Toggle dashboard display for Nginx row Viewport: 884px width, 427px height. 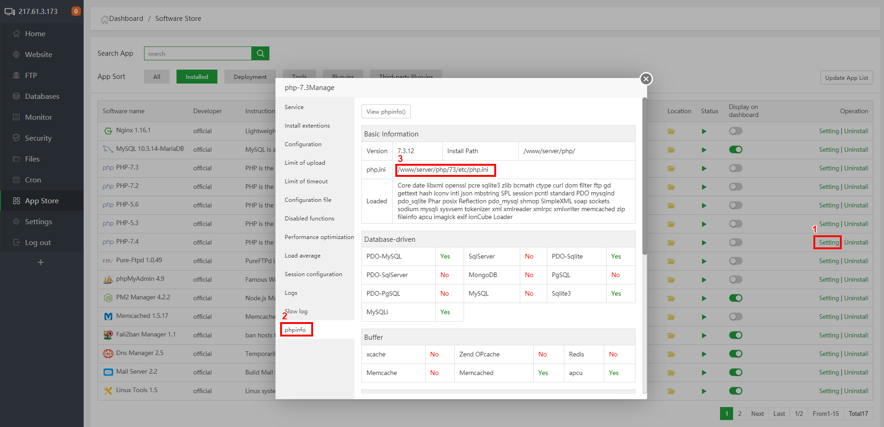click(735, 131)
